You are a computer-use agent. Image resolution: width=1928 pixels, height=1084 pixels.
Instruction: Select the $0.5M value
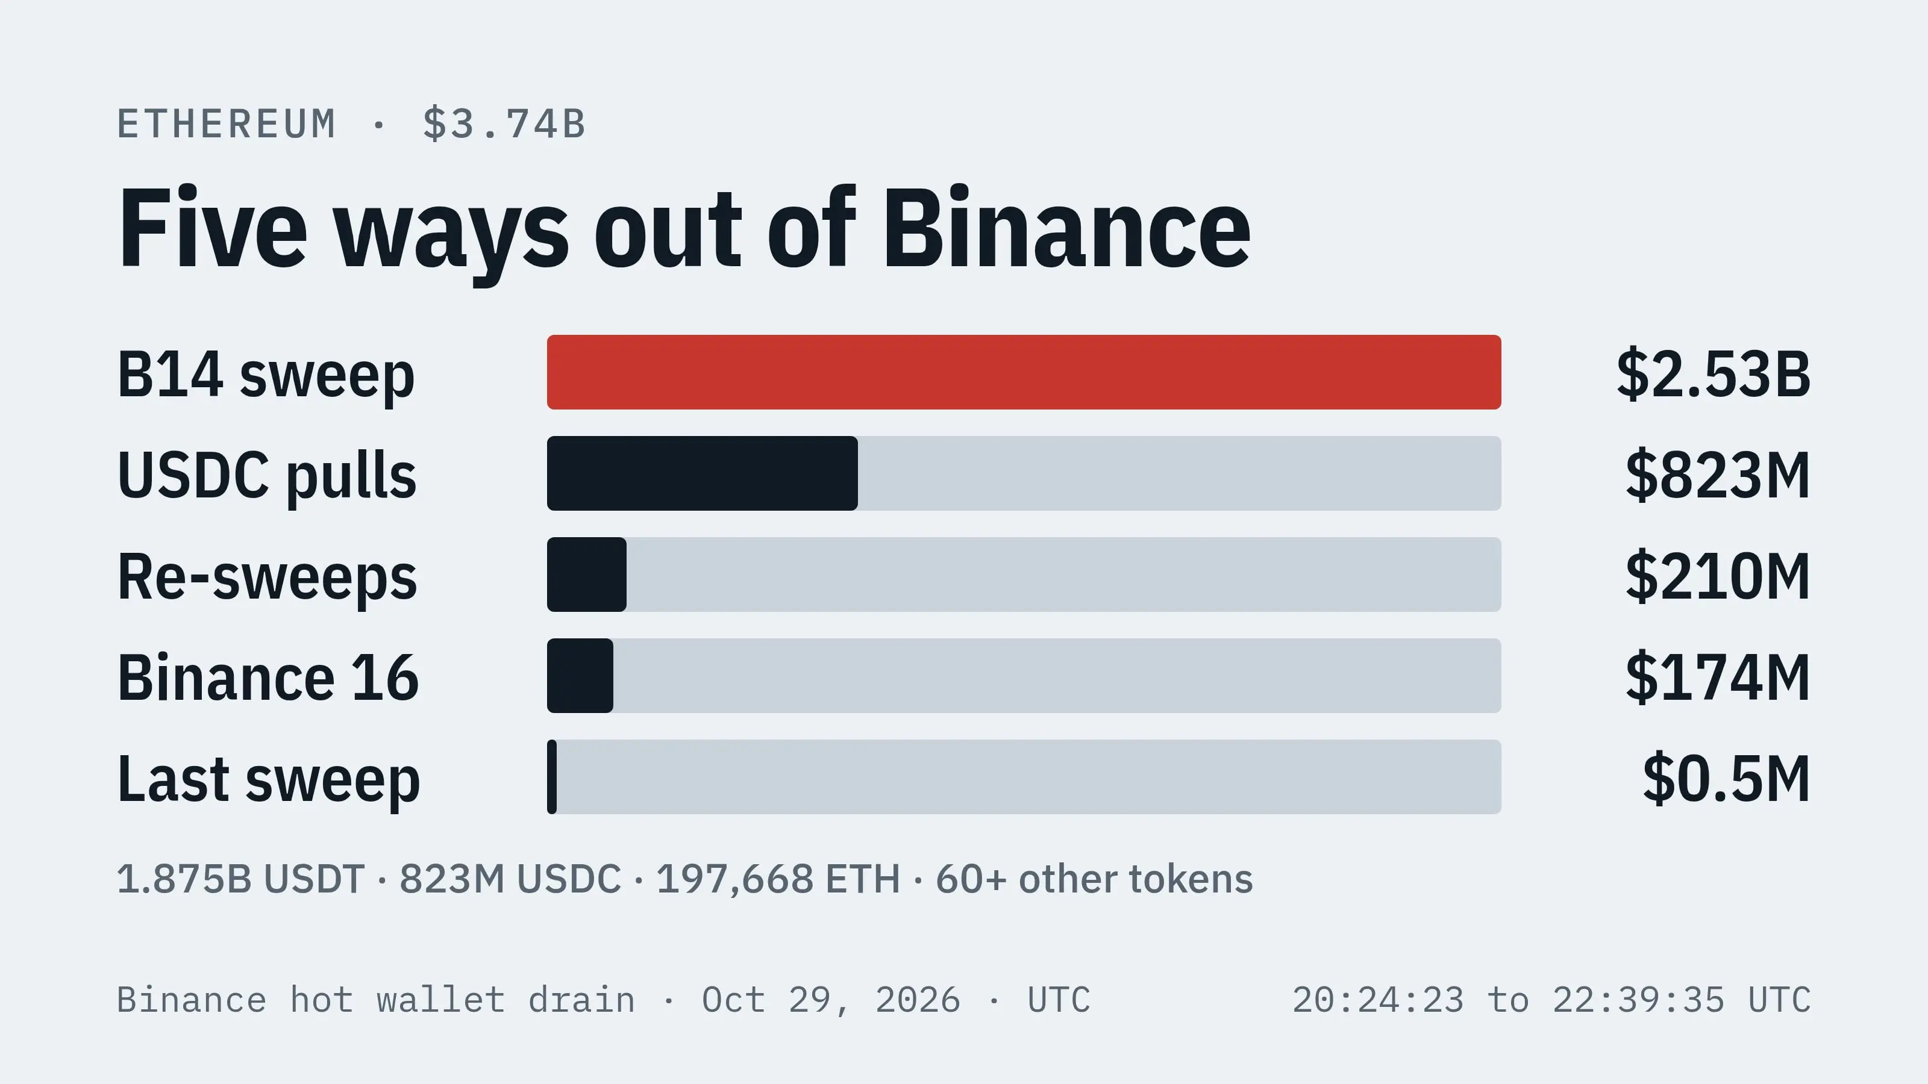(1727, 778)
